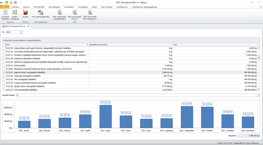Click the Kezelési módok input field

click(x=138, y=95)
